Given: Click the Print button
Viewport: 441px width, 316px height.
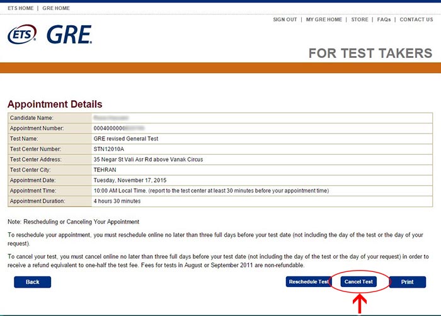Looking at the screenshot, I should click(408, 282).
